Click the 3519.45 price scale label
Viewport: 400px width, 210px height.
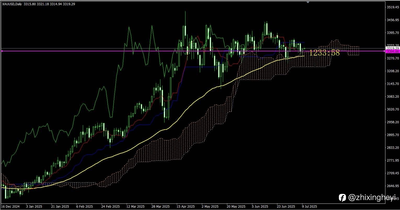tap(393, 7)
